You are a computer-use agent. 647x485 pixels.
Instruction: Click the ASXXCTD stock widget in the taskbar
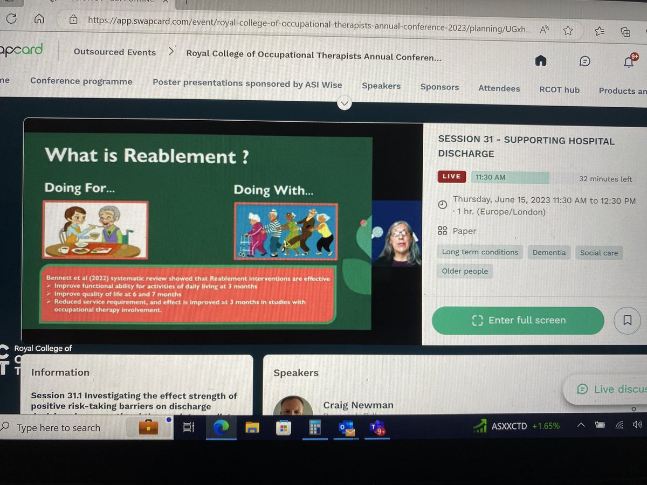[x=517, y=426]
